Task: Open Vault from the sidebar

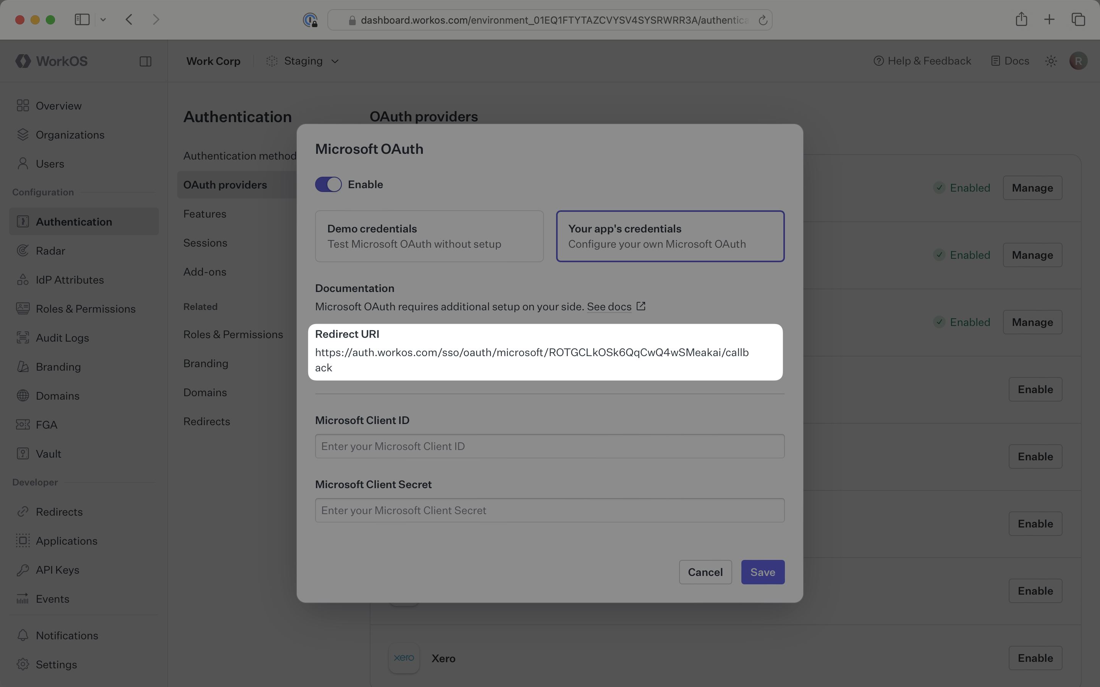Action: (48, 454)
